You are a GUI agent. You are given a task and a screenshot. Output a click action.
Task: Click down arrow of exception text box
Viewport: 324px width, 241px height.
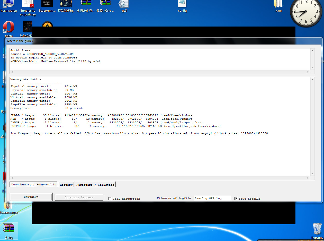[313, 67]
